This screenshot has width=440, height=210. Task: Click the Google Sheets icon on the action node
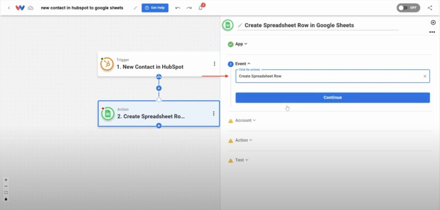[x=107, y=114]
